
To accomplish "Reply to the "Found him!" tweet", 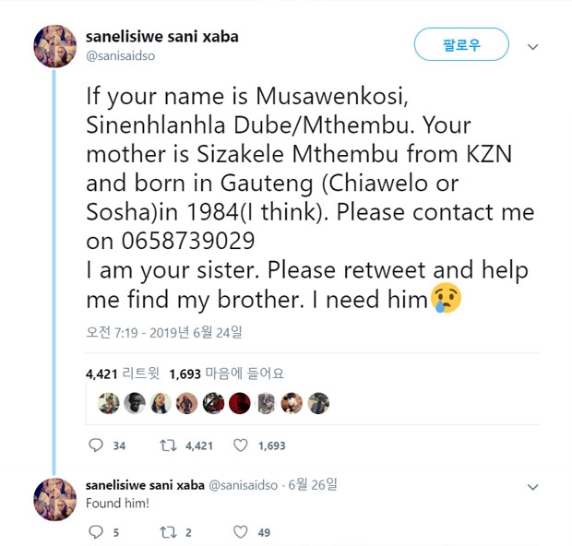I will pos(96,531).
